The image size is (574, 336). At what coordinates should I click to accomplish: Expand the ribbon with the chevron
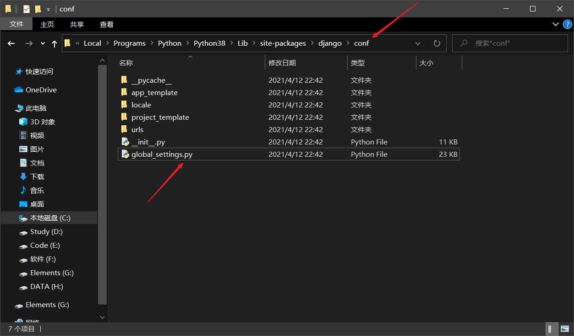coord(555,24)
